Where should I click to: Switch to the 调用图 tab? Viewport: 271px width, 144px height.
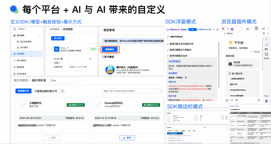click(x=194, y=131)
